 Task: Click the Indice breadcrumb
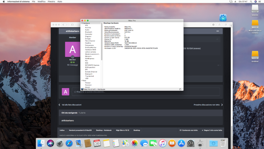click(x=62, y=130)
